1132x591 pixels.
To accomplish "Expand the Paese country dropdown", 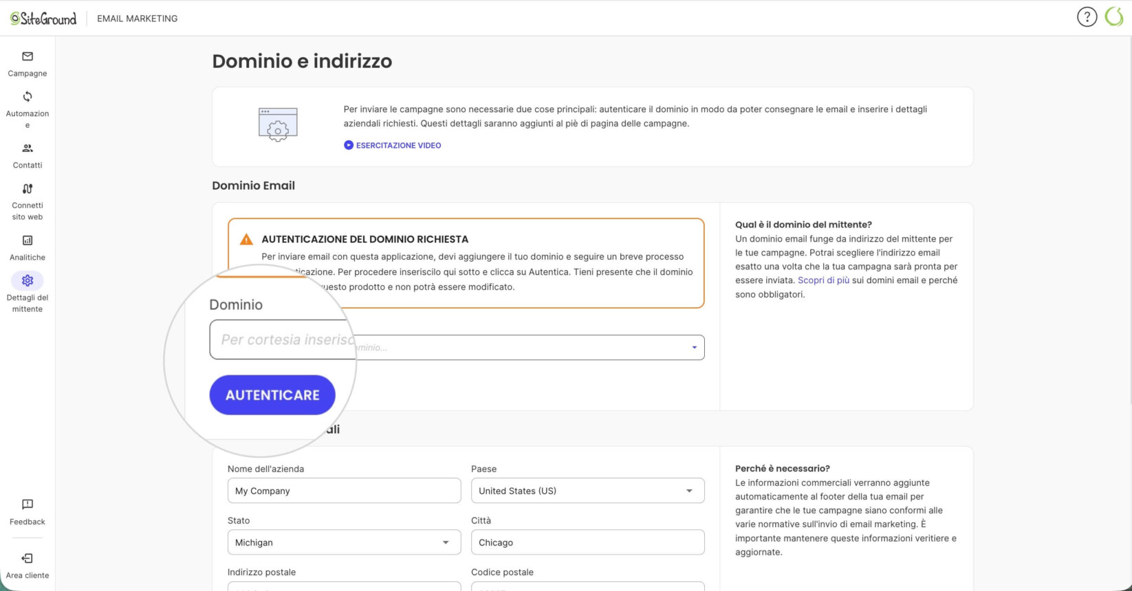I will tap(588, 491).
